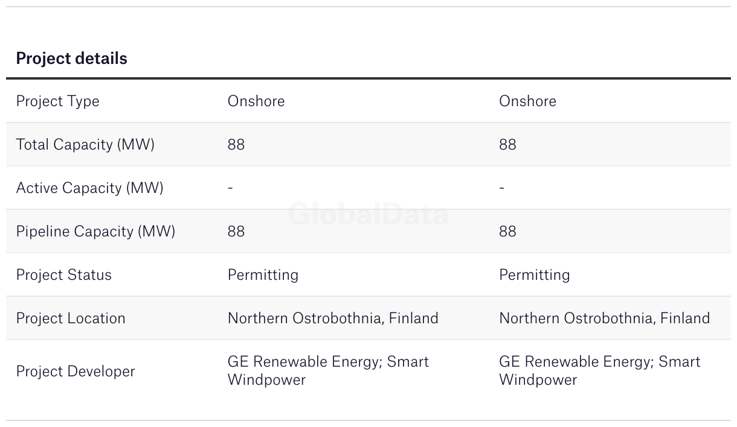Select first-column Total Capacity value 88
The image size is (737, 427).
pos(236,145)
